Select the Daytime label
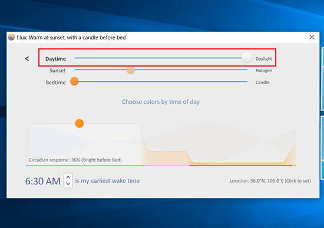324x228 pixels. point(55,59)
